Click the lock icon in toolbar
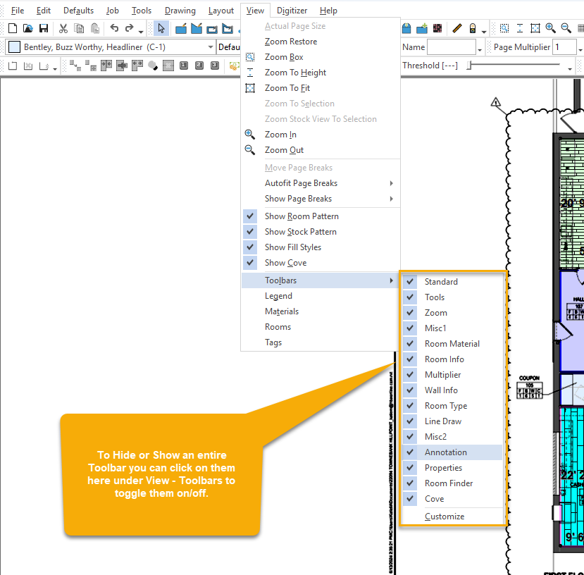 (473, 28)
